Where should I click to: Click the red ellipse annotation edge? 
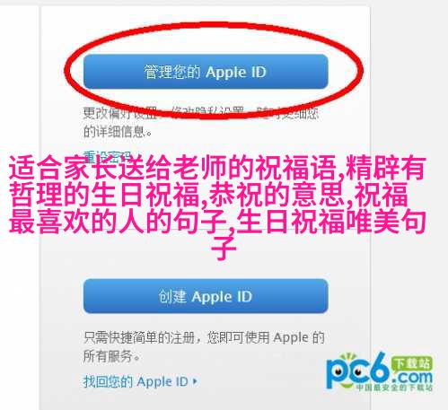pyautogui.click(x=66, y=70)
